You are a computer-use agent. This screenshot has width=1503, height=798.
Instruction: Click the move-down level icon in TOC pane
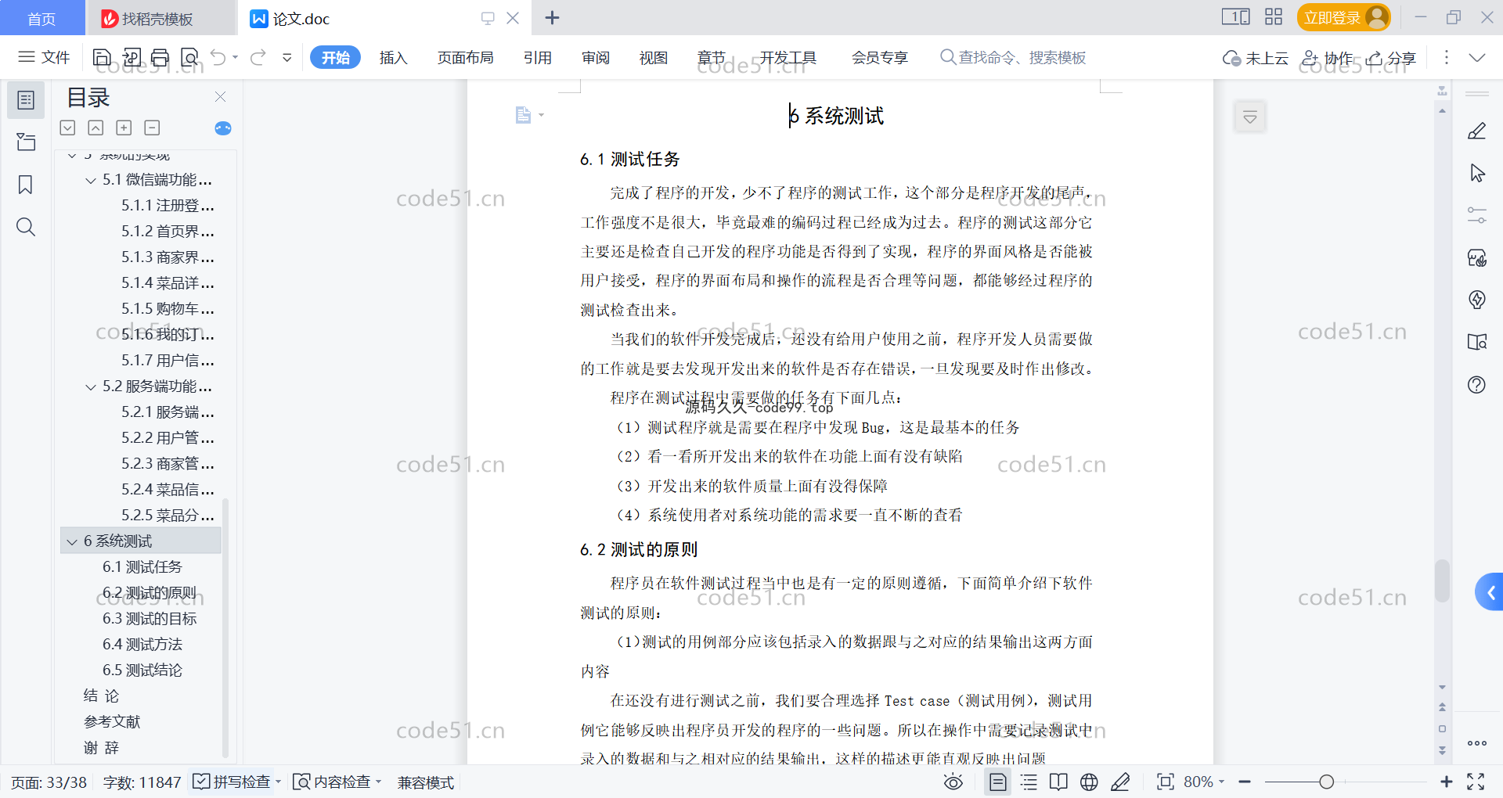tap(68, 128)
